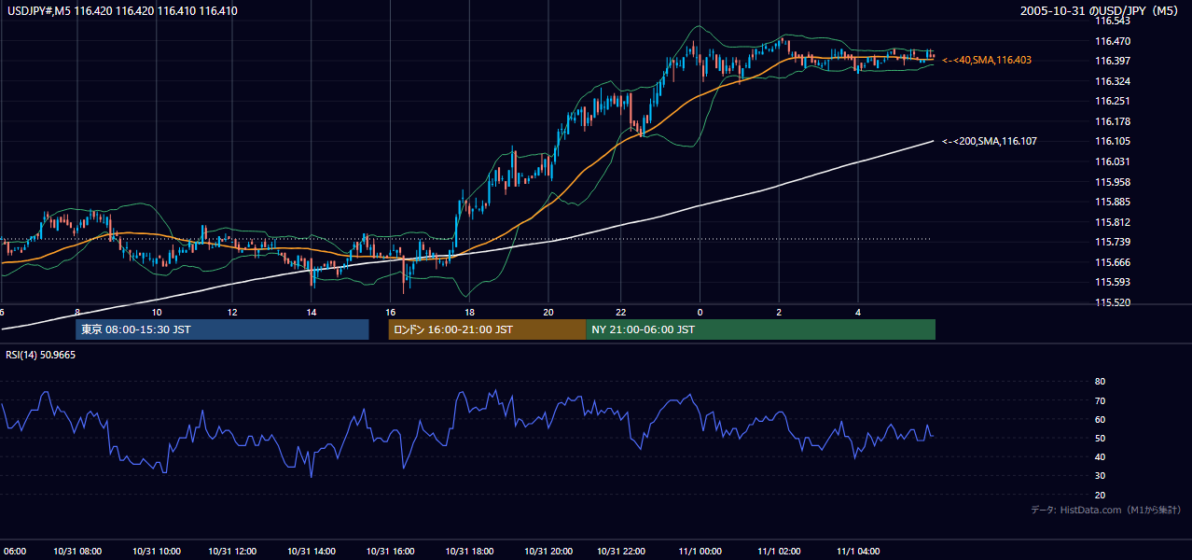Click the RSI(14) 50.9665 indicator label
The height and width of the screenshot is (560, 1192).
click(x=40, y=355)
